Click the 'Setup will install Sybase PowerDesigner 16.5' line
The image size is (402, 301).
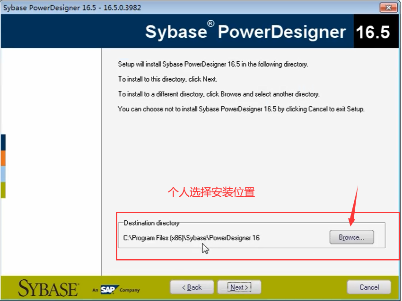(213, 64)
